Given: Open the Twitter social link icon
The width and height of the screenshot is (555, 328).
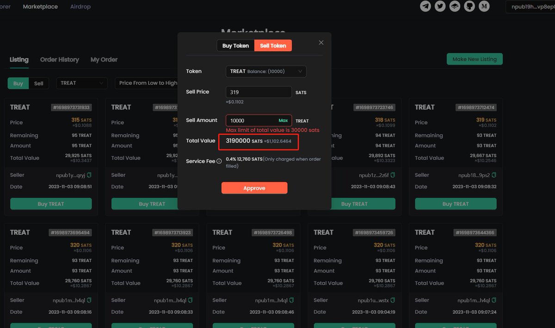Looking at the screenshot, I should coord(440,6).
